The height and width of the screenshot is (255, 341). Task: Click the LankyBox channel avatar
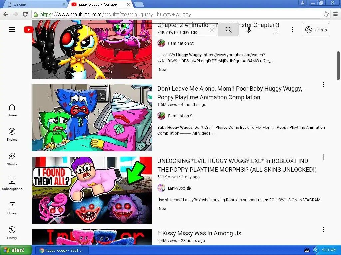point(161,188)
